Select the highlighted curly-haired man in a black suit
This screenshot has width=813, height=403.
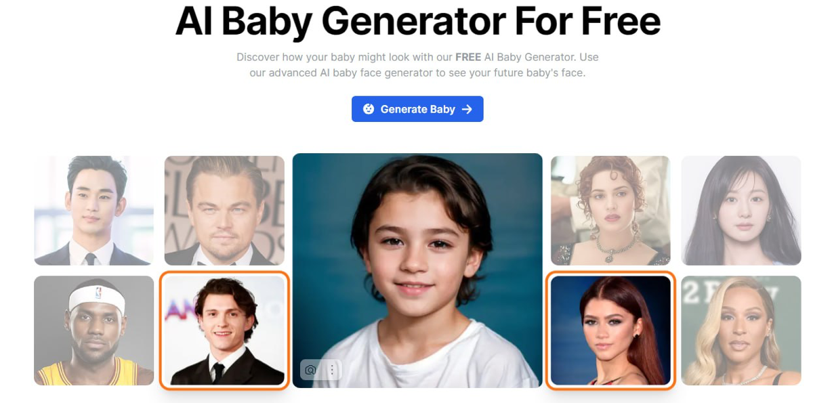point(224,331)
